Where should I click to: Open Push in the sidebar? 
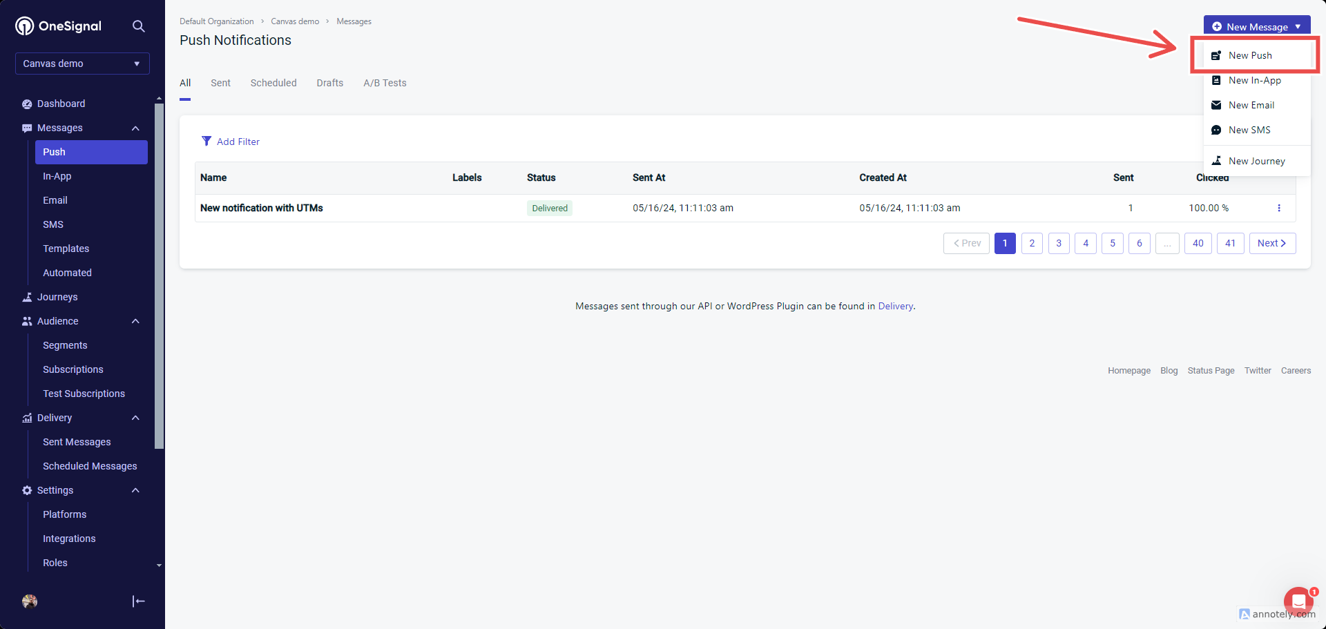[91, 152]
